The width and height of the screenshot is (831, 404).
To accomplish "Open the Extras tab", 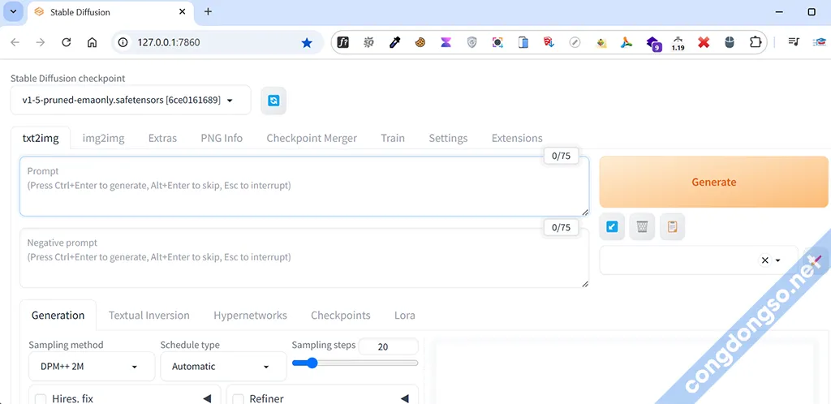I will 162,138.
